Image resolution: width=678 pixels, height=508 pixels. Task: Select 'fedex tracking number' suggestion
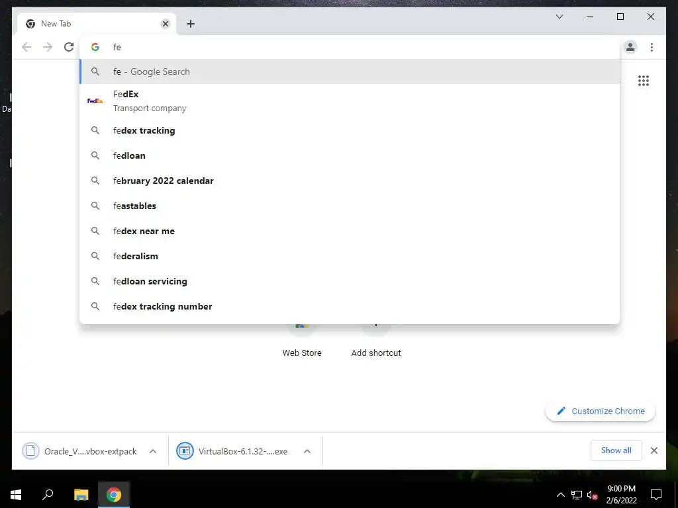(350, 306)
